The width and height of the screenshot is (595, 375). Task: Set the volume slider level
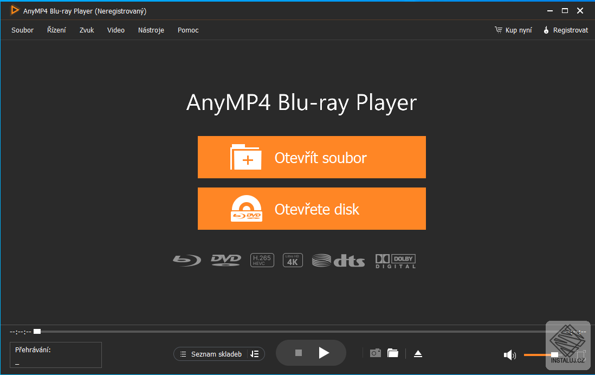coord(542,355)
